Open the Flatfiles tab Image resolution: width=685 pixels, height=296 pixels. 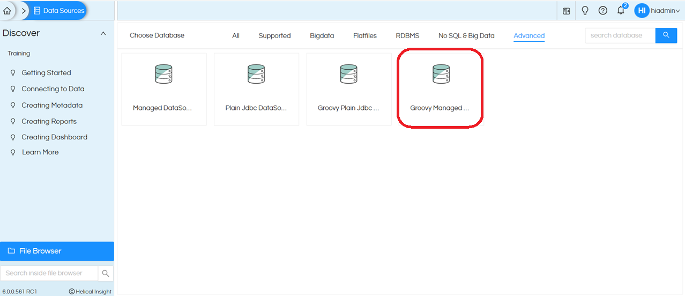click(364, 36)
